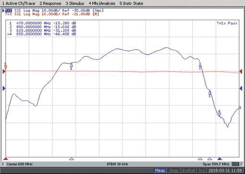This screenshot has width=245, height=174.
Task: Click the marker 1 stimulus triangle on bottom axis
Action: click(x=72, y=159)
